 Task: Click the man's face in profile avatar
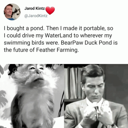tap(8, 11)
